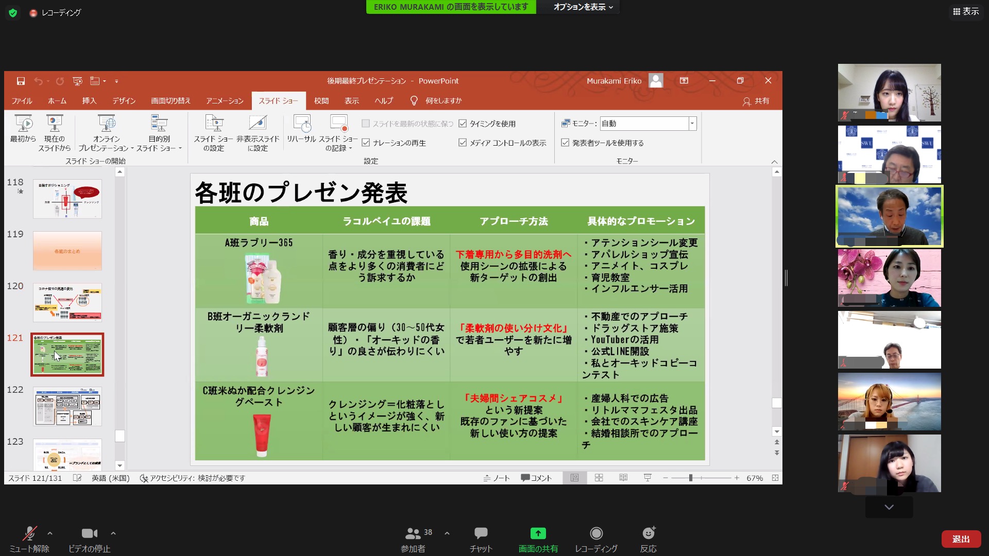The width and height of the screenshot is (989, 556).
Task: Start slideshow from current slide (現在のスライドから)
Action: [55, 133]
